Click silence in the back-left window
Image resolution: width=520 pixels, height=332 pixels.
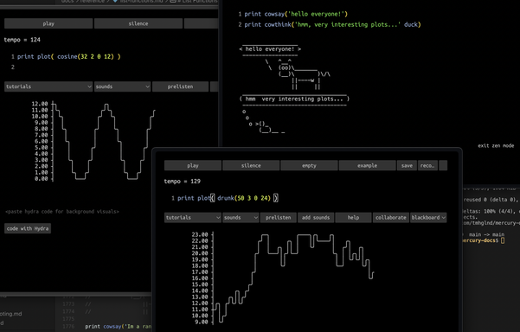tap(138, 23)
